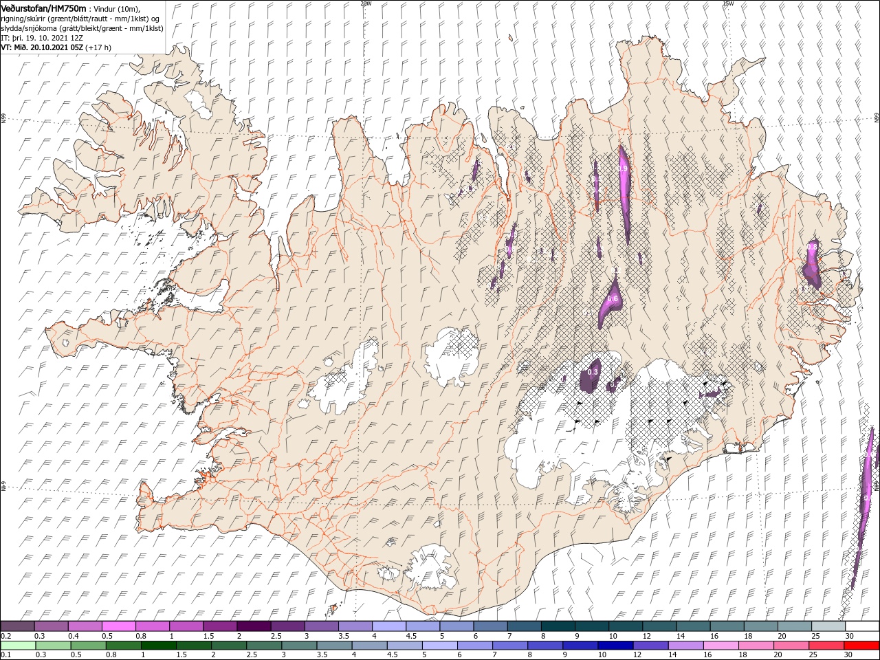Screen dimensions: 880x660
Task: Click the VT: Mið. 20.10.2021 05Z valid-time line
Action: click(x=56, y=47)
